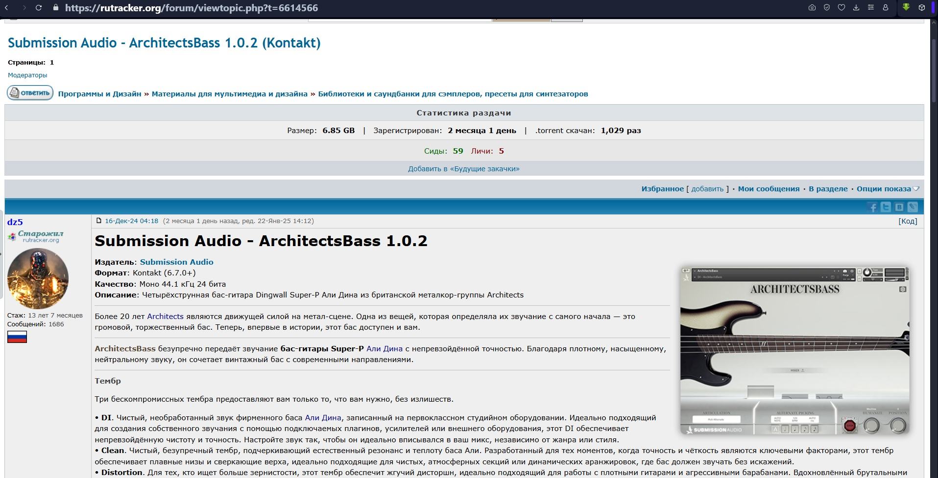
Task: Click the green download arrow extension icon
Action: 906,8
